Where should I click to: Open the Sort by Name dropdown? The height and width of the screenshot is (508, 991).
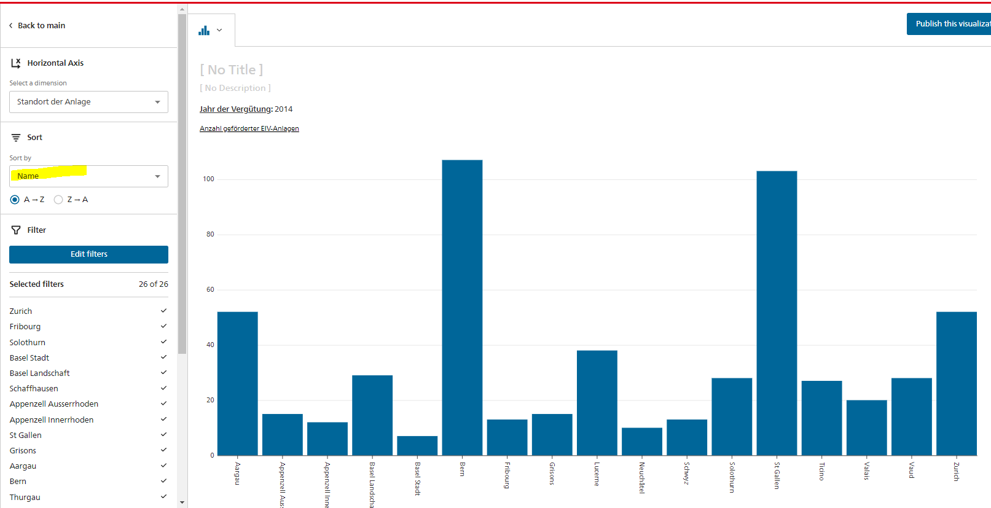pyautogui.click(x=88, y=176)
